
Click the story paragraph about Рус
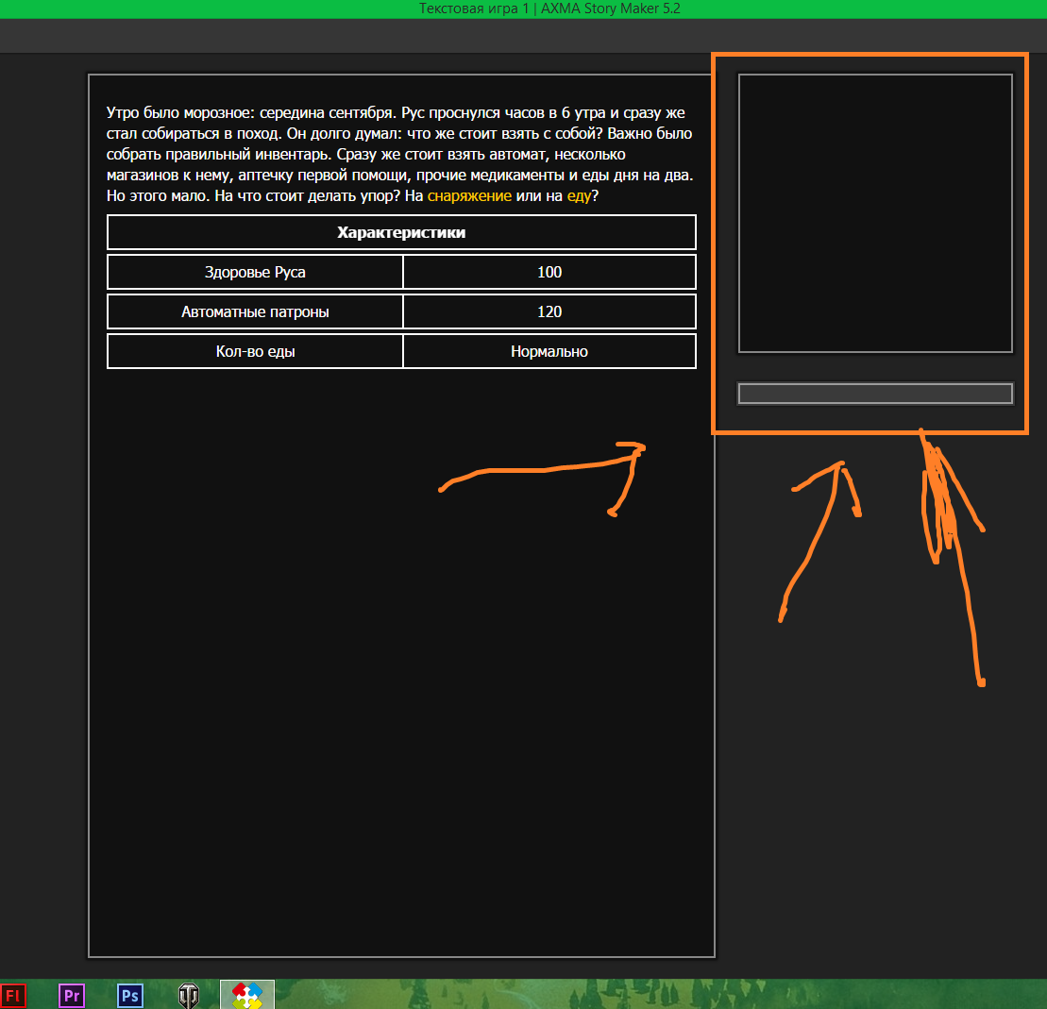point(400,154)
